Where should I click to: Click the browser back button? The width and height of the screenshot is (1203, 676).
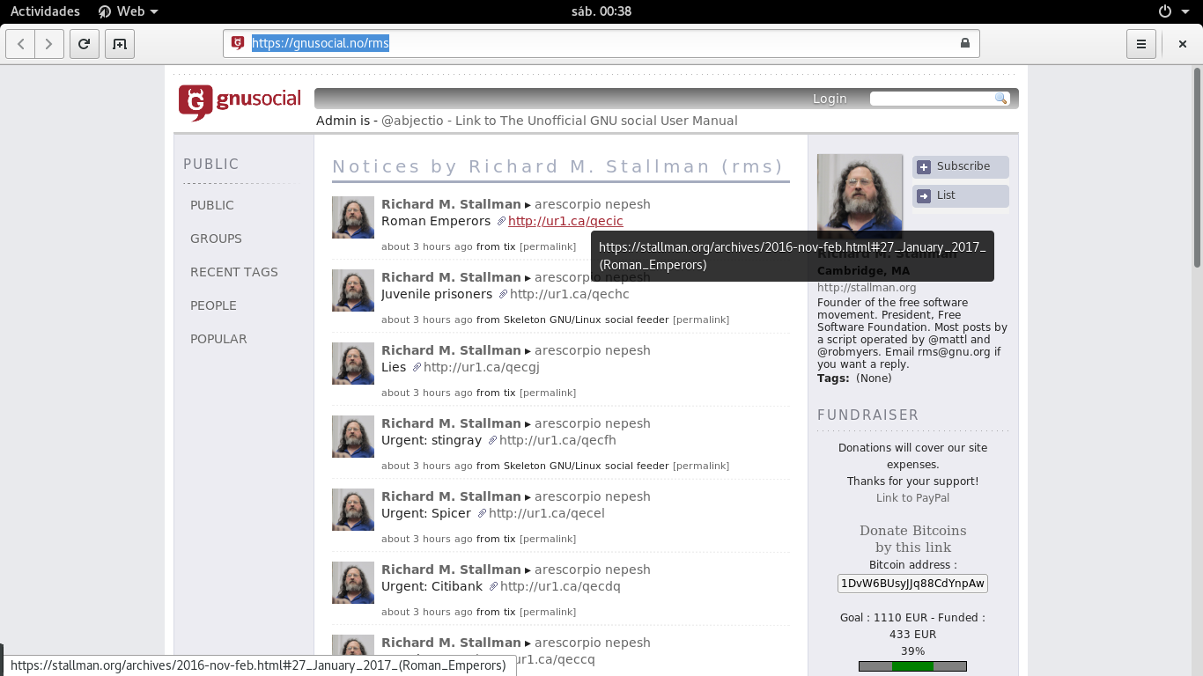coord(21,44)
